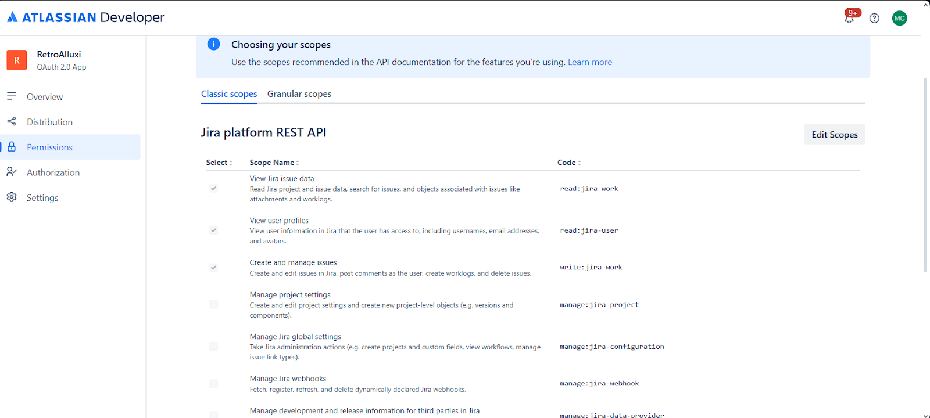The width and height of the screenshot is (930, 418).
Task: Open the notifications bell
Action: 849,18
